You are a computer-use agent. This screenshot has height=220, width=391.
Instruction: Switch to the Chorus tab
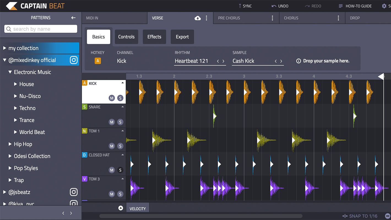point(291,18)
